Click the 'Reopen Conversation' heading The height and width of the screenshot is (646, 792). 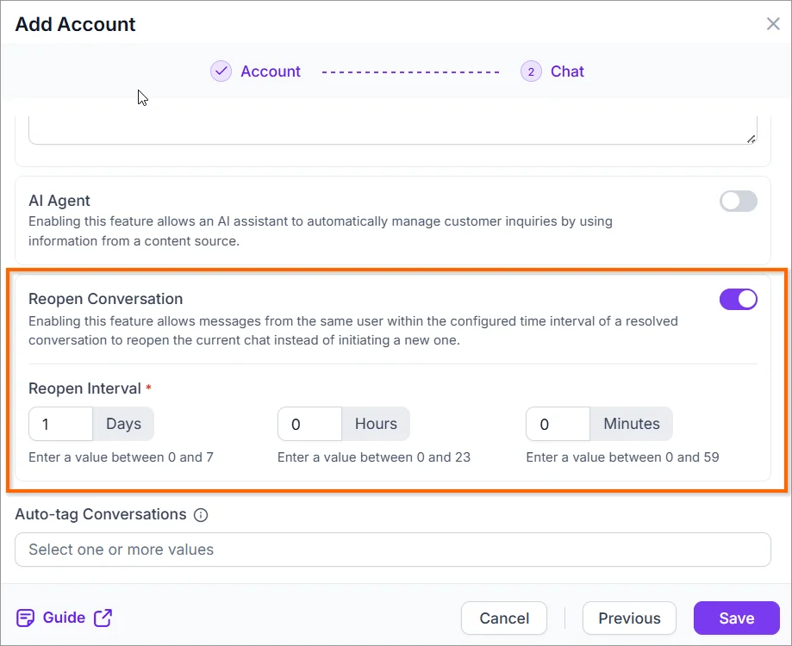pyautogui.click(x=105, y=299)
